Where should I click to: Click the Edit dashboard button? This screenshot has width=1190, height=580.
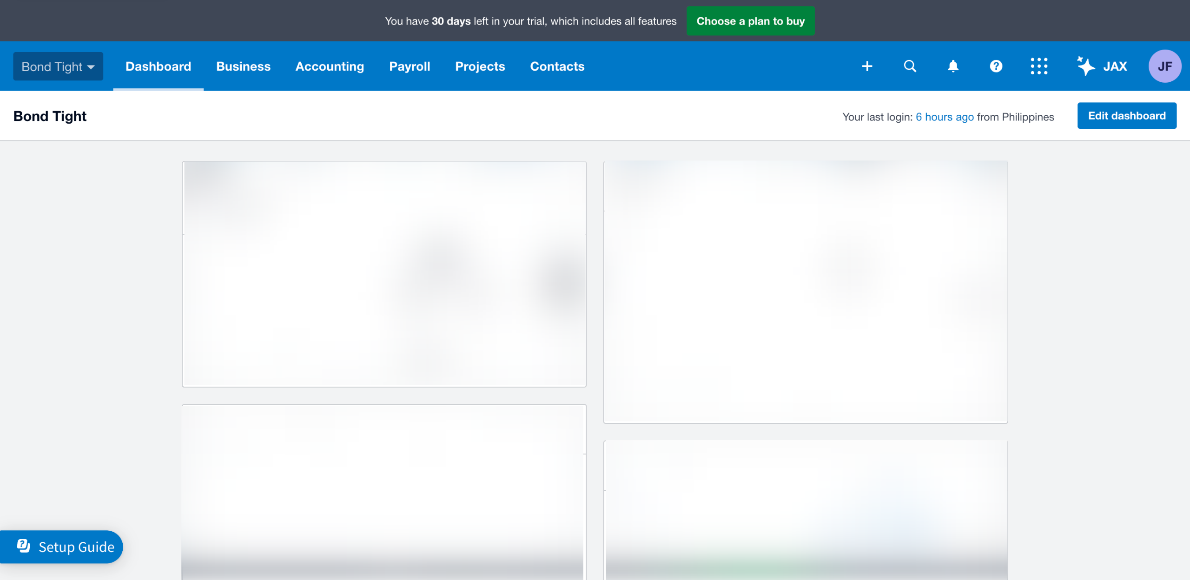point(1127,116)
